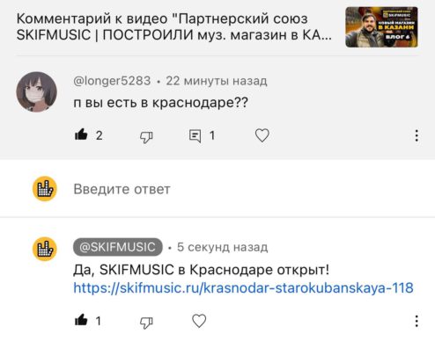This screenshot has width=435, height=341.
Task: Click the SKIFMUSIC avatar on the posted reply
Action: 45,249
